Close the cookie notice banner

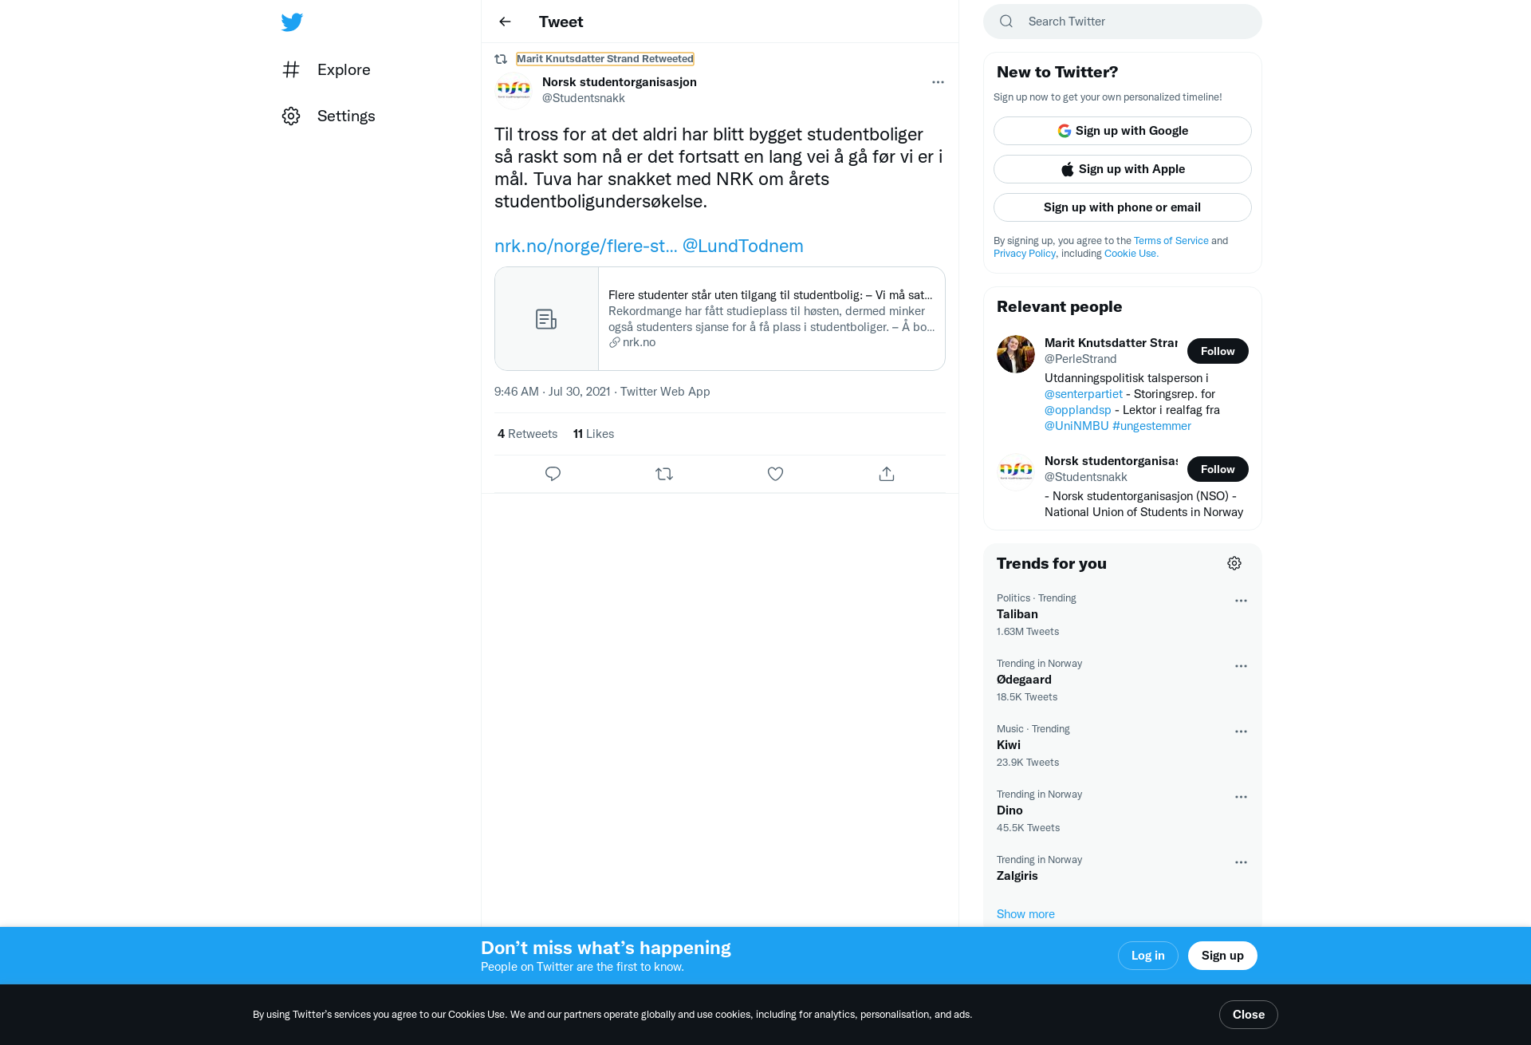tap(1248, 1015)
